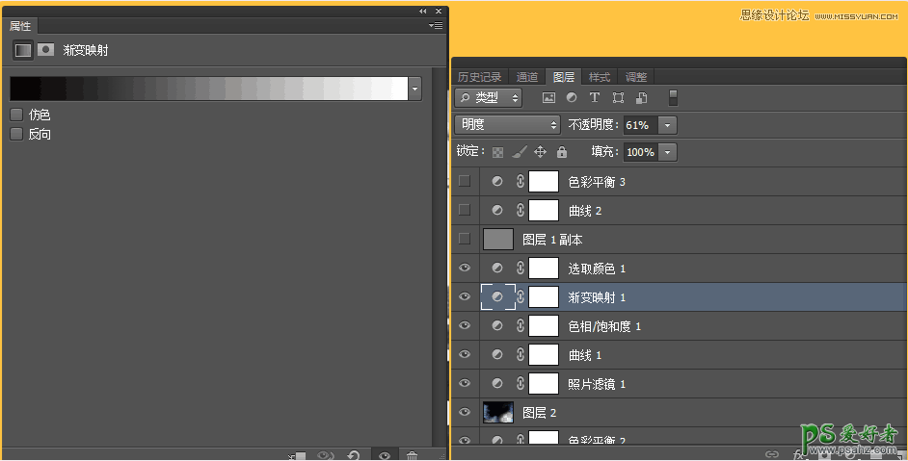Viewport: 908px width, 461px height.
Task: Enable the 仿色 (Dither) checkbox
Action: click(16, 115)
